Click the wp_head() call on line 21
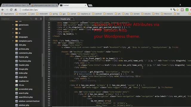The image size is (191, 107). tap(68, 34)
